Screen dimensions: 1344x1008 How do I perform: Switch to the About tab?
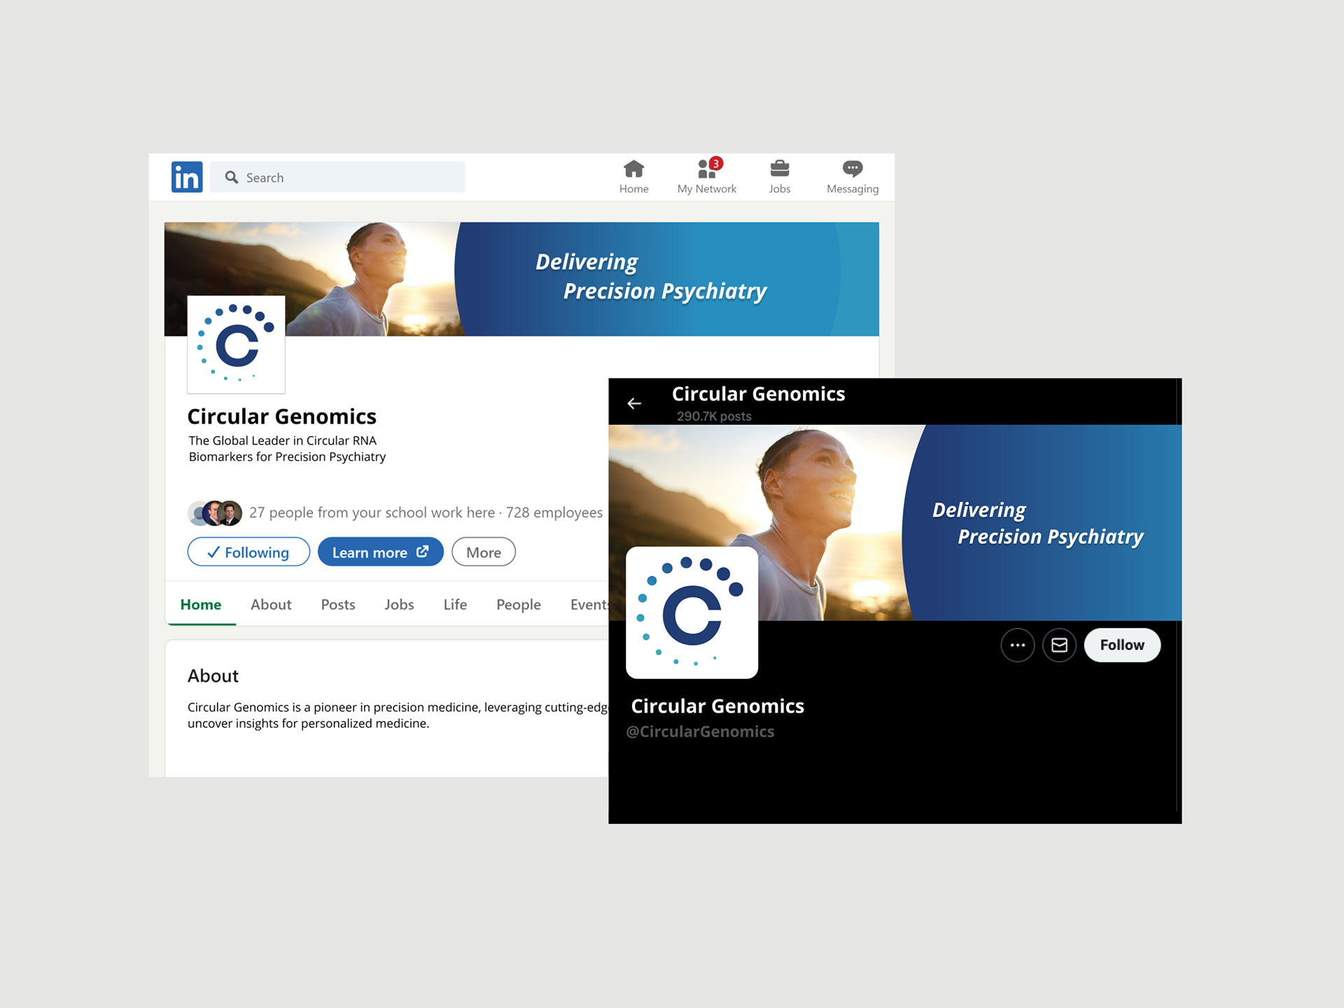click(x=271, y=605)
